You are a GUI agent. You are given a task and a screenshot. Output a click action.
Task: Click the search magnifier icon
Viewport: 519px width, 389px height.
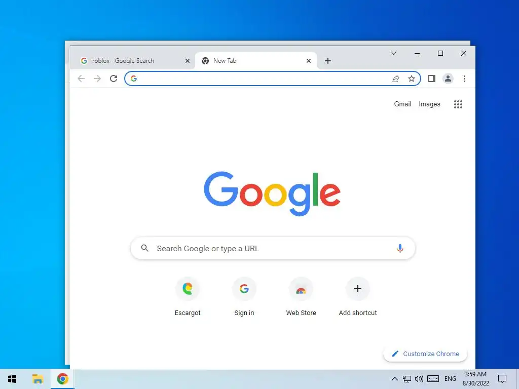coord(144,248)
